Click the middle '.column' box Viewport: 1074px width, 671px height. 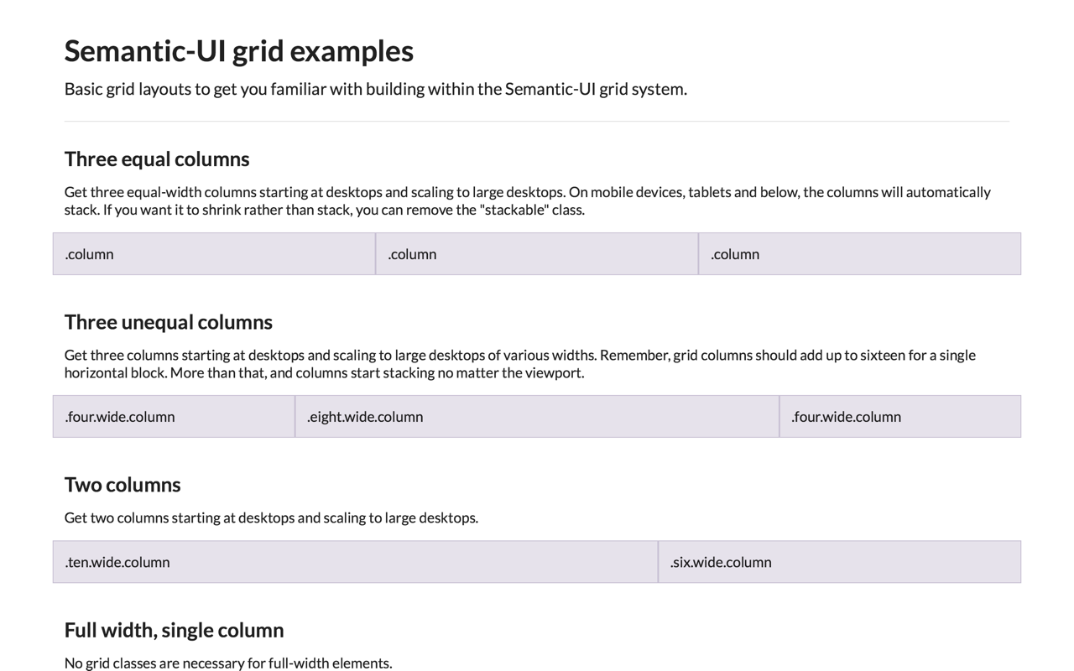pyautogui.click(x=537, y=254)
